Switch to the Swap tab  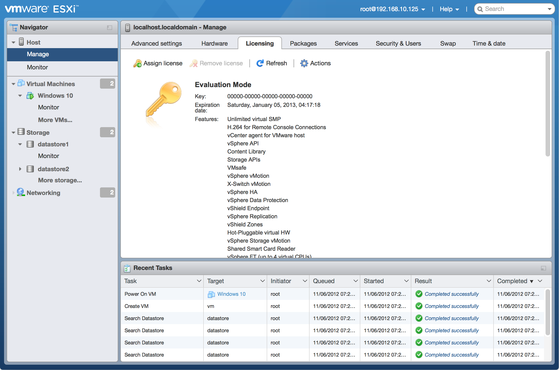coord(448,44)
